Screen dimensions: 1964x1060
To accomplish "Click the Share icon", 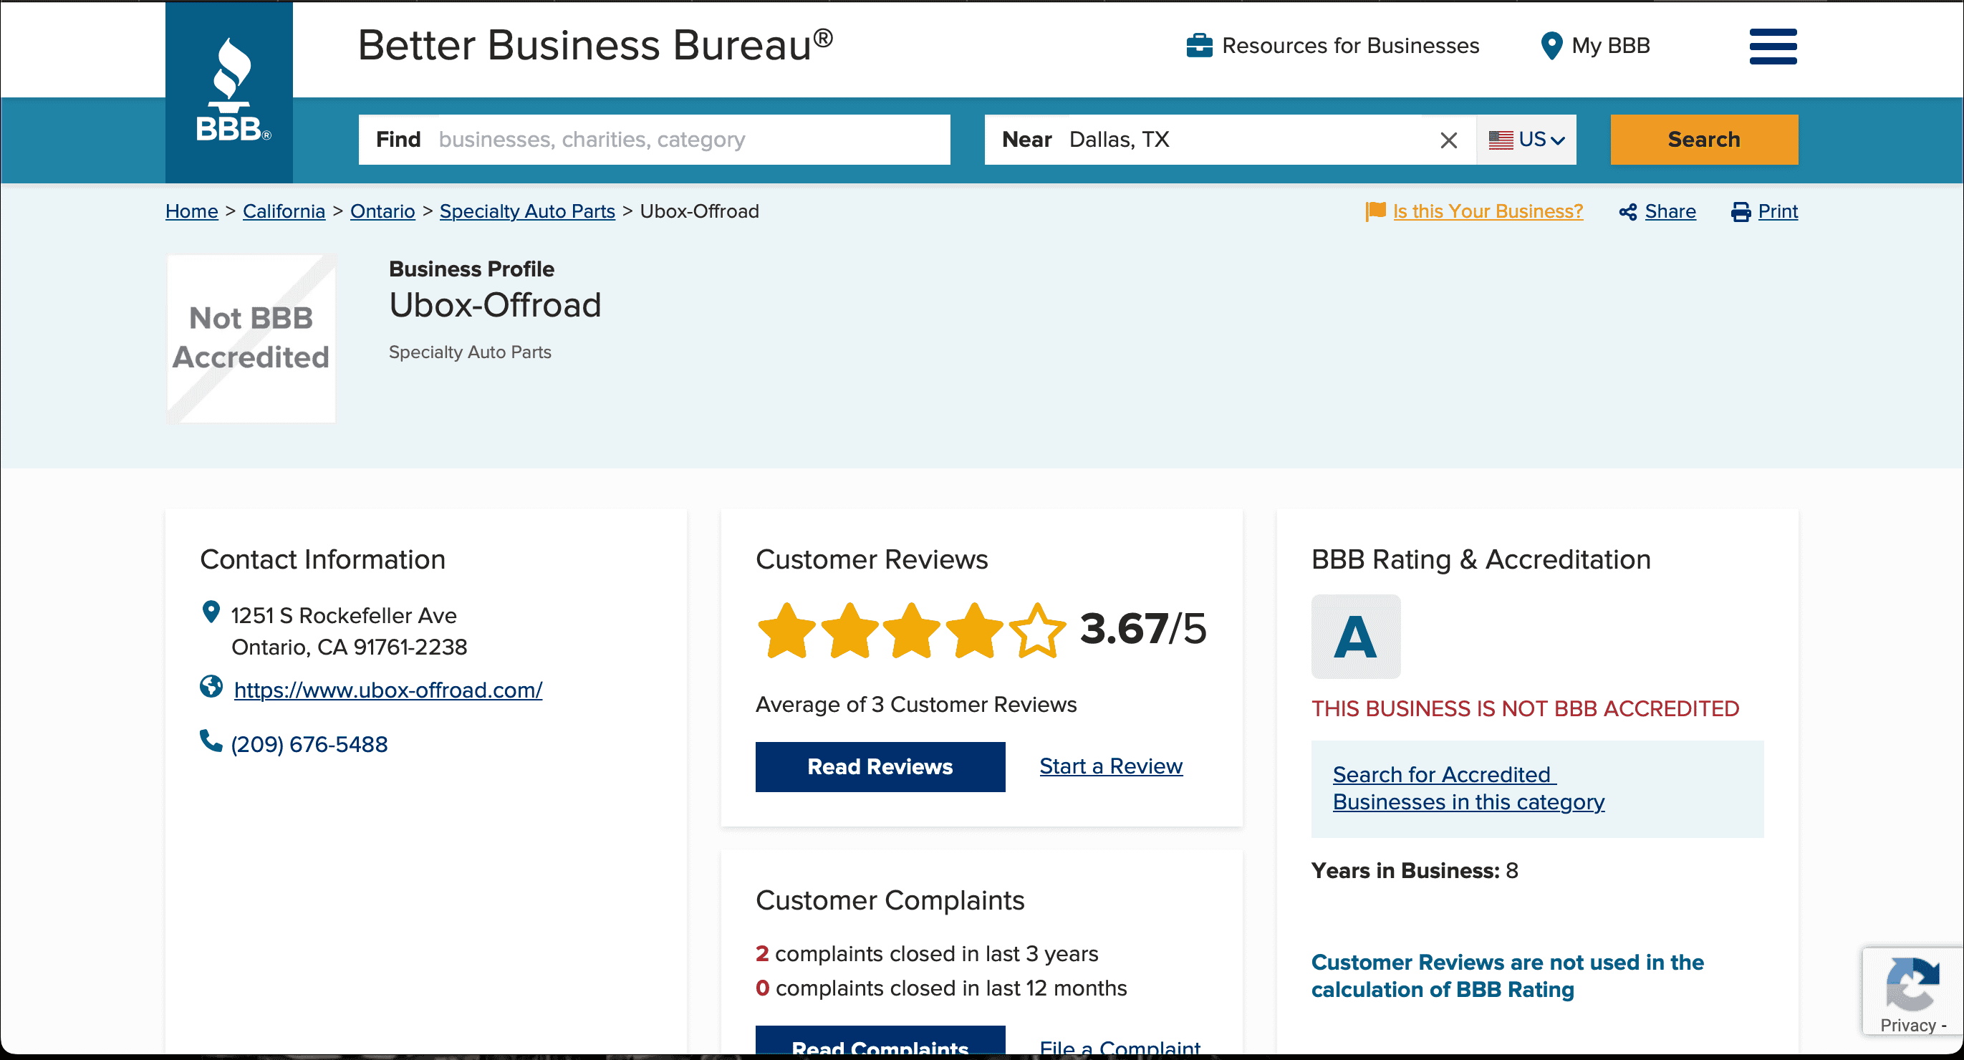I will coord(1628,212).
